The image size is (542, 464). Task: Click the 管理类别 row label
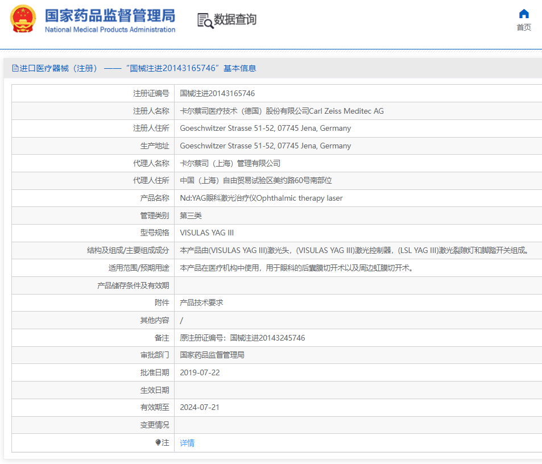coord(155,216)
